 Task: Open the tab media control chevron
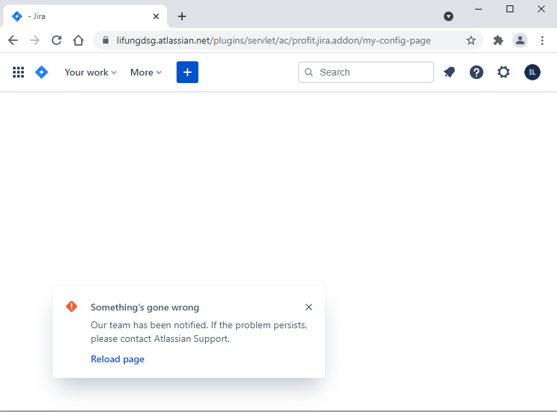coord(449,16)
